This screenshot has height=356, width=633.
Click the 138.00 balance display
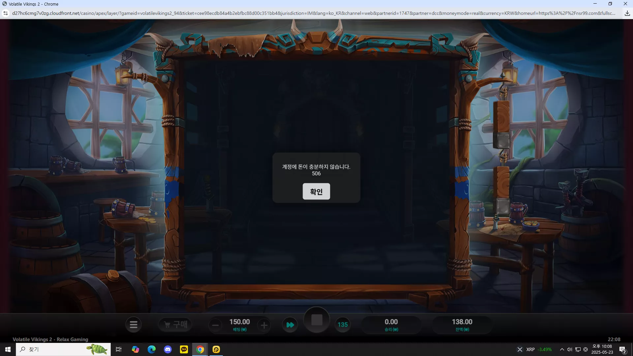[462, 322]
